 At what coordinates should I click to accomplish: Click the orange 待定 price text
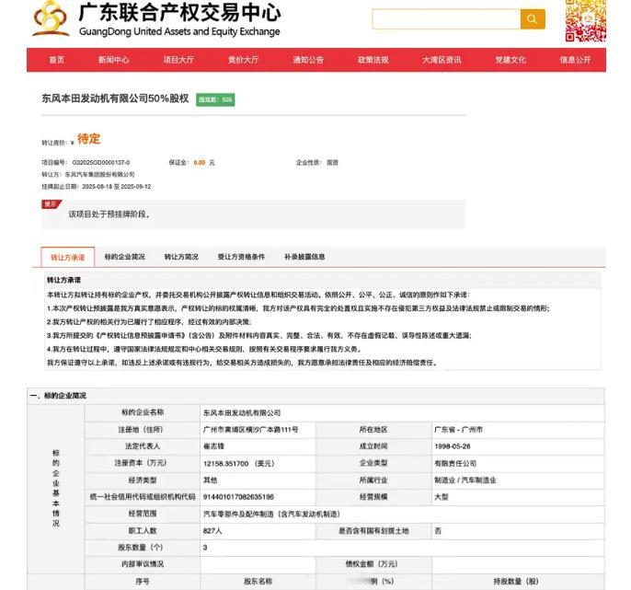(x=89, y=139)
